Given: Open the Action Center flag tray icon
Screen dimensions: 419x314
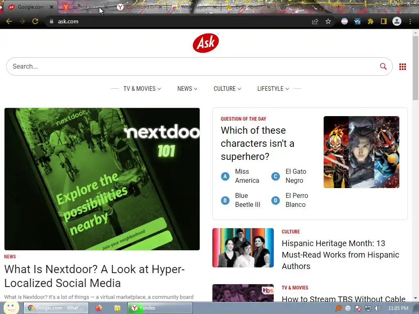Looking at the screenshot, I should (x=358, y=308).
